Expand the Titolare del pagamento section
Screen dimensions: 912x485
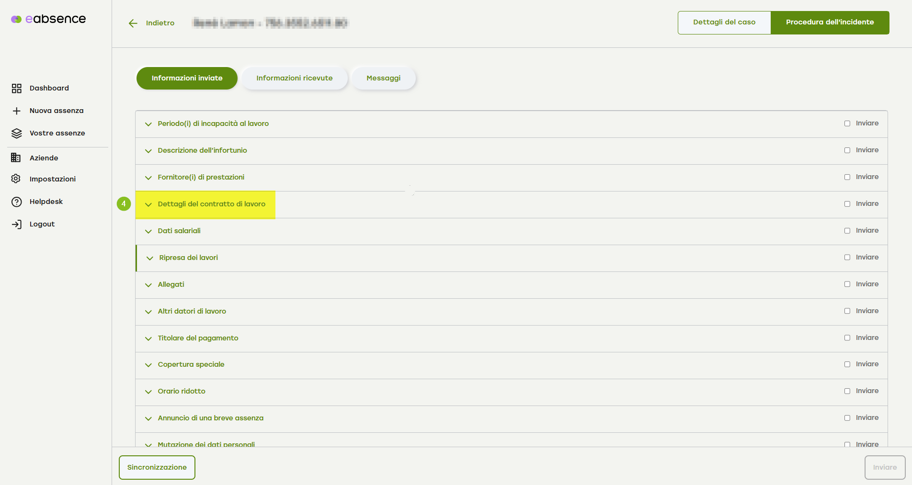pos(198,338)
